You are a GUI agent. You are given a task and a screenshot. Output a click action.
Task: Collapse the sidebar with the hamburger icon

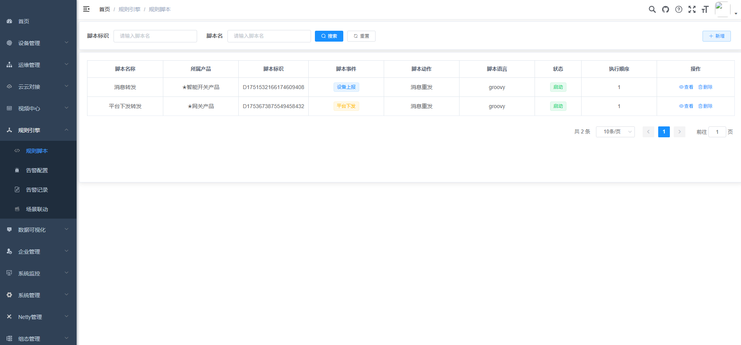(x=86, y=9)
